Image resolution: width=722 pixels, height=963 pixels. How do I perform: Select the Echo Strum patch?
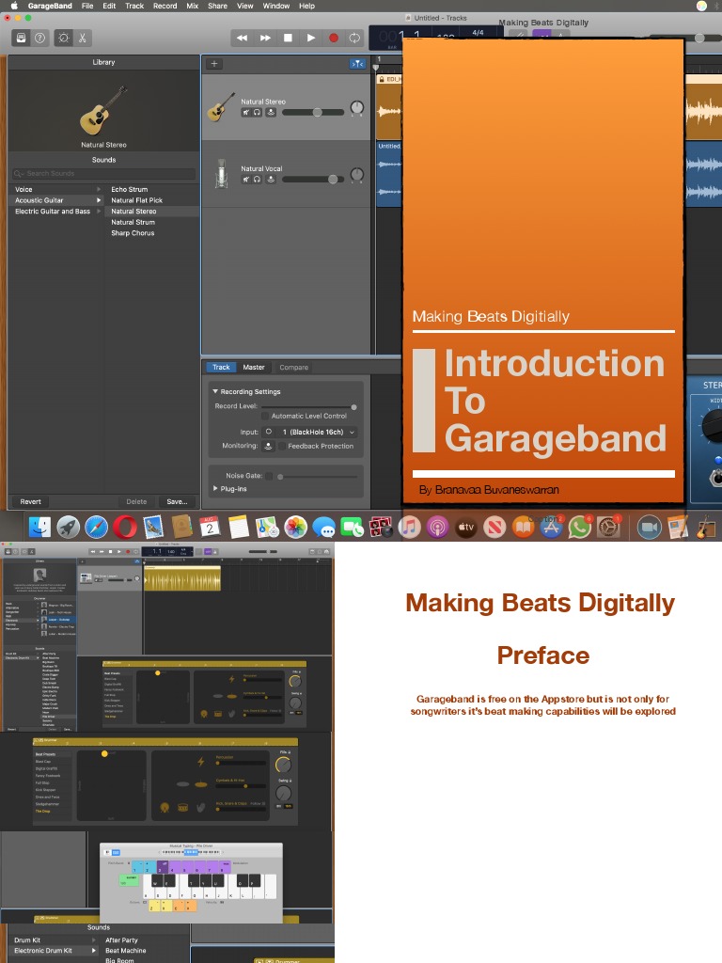point(129,190)
